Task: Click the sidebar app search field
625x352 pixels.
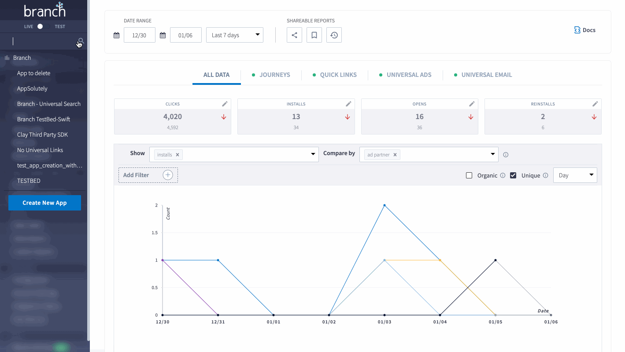Action: 44,41
